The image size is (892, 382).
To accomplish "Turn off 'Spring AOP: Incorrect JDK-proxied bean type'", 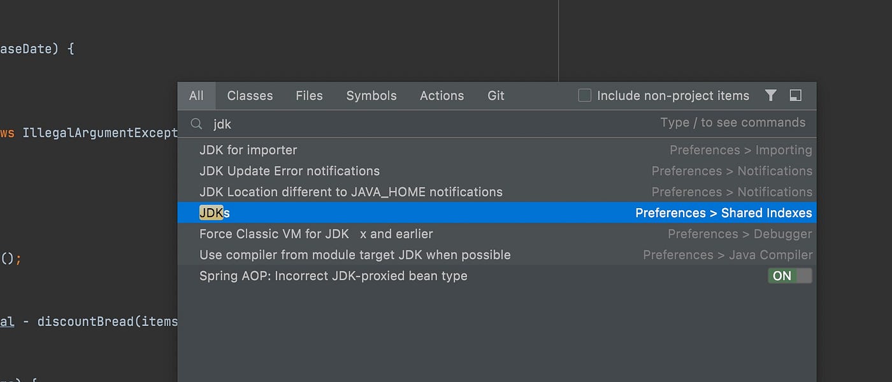I will tap(790, 276).
